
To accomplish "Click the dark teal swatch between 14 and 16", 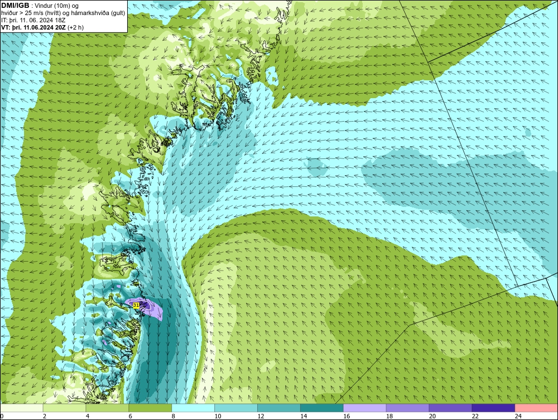I will tap(322, 408).
